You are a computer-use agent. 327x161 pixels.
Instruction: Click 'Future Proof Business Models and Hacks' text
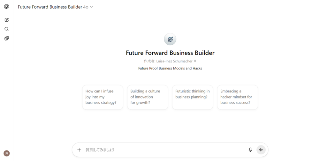click(x=170, y=68)
